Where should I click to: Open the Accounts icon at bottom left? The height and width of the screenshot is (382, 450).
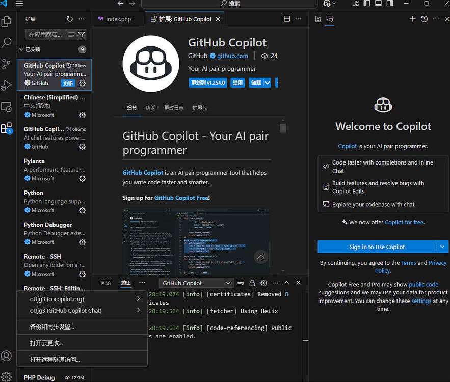tap(6, 356)
